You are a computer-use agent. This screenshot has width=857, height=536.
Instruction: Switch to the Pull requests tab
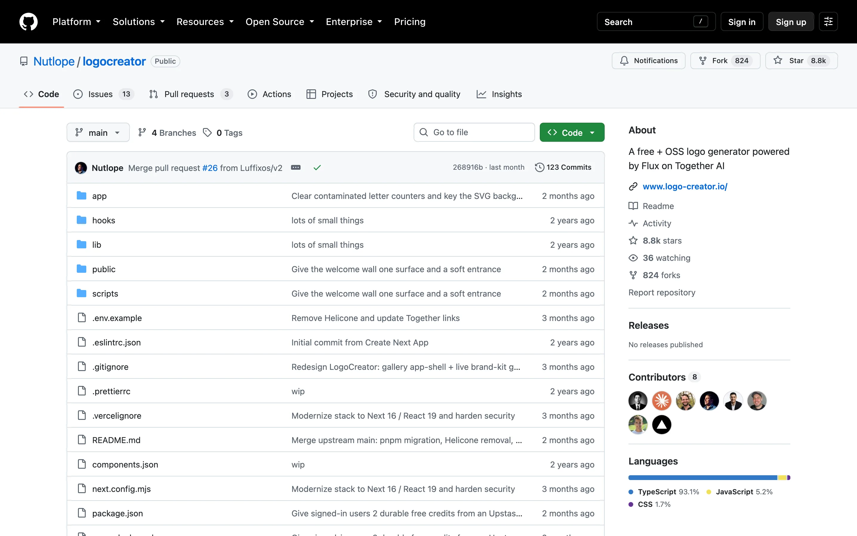(191, 94)
